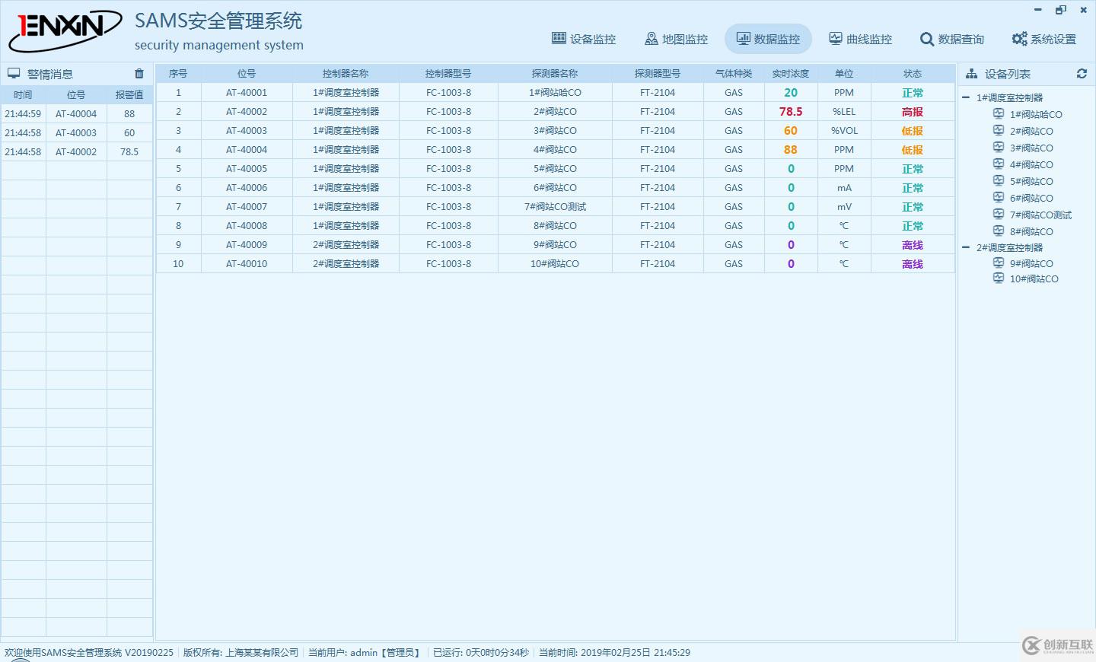Click the %VOL unit cell
1096x662 pixels.
844,131
